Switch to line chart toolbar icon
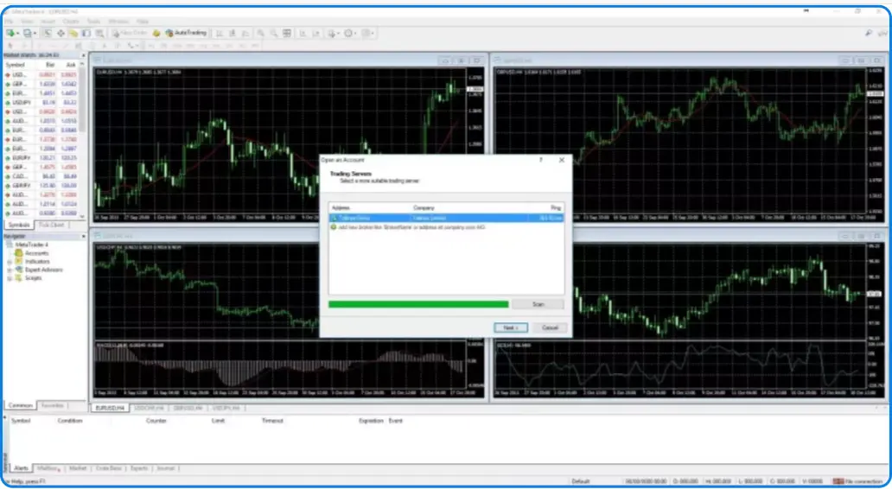892x489 pixels. coord(245,34)
